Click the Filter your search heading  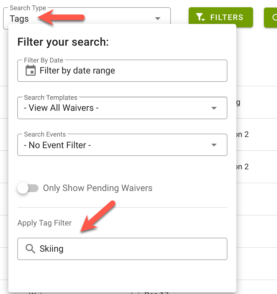63,42
